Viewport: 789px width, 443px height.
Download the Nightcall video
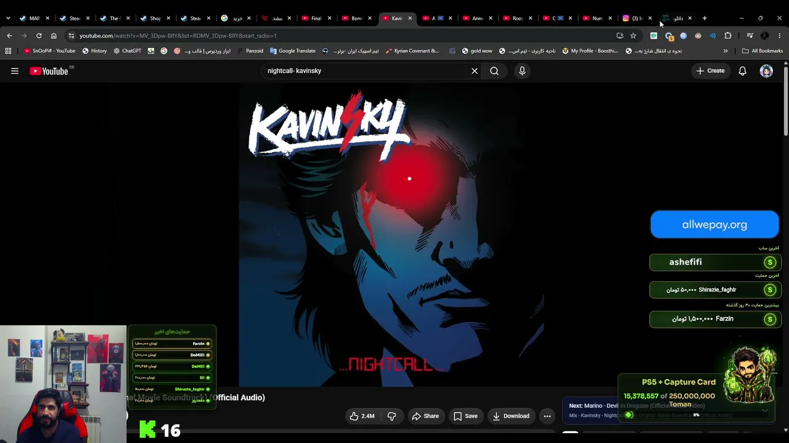[x=510, y=416]
